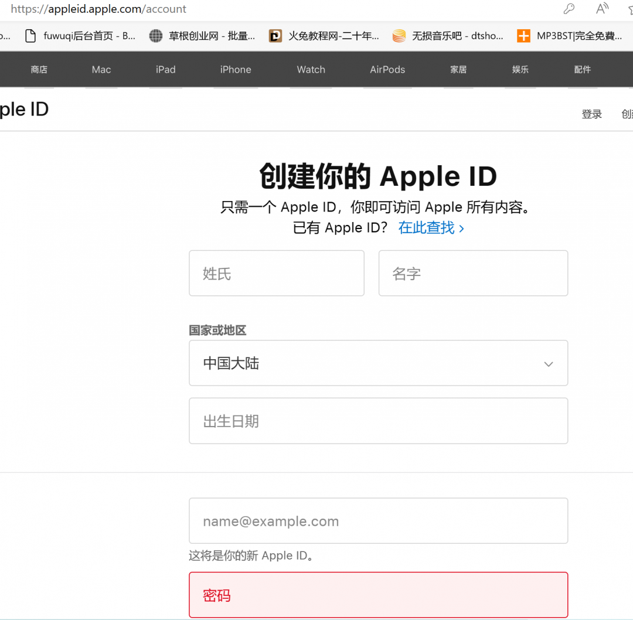Focus the red 密码 password field

tap(378, 595)
